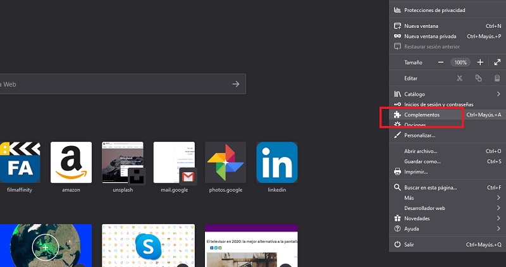The width and height of the screenshot is (506, 267).
Task: Open Nueva ventana
Action: (447, 26)
